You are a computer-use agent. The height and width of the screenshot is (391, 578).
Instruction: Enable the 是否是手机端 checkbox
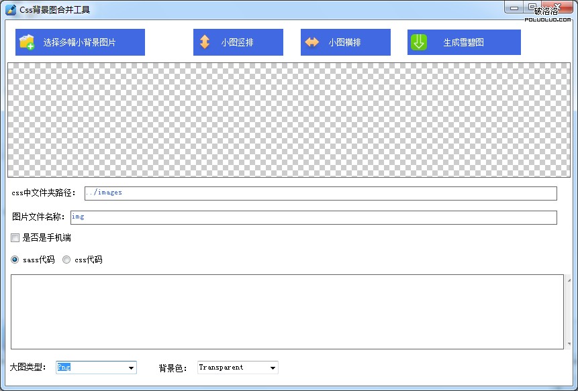click(x=15, y=237)
